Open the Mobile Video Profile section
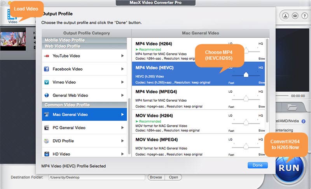The height and width of the screenshot is (189, 311). [x=84, y=40]
